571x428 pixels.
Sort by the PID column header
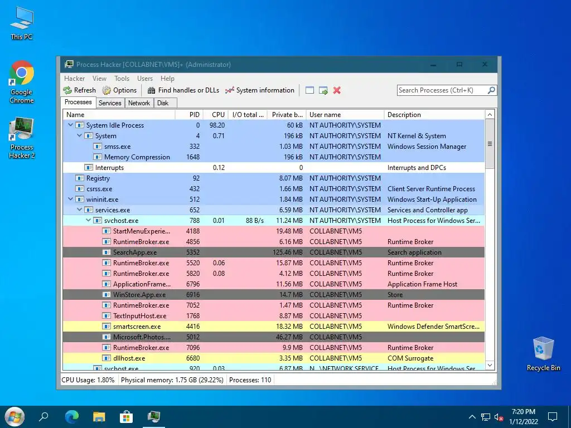click(189, 115)
